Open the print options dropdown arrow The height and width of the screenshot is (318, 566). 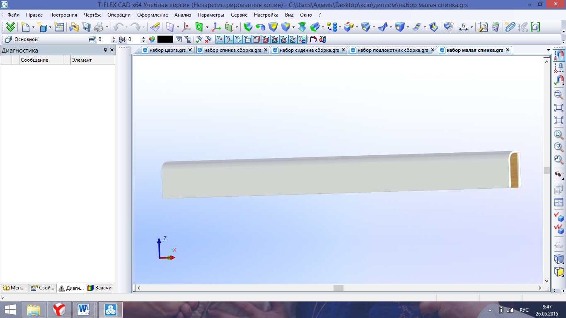tap(107, 27)
